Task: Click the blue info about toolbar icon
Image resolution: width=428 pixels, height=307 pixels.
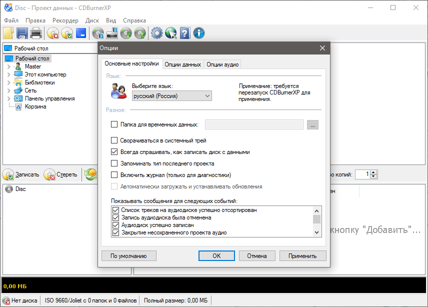Action: click(199, 33)
